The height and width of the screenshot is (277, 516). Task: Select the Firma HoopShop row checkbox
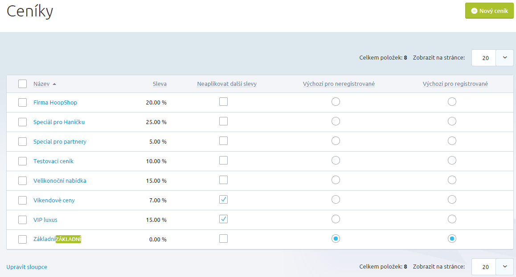22,102
